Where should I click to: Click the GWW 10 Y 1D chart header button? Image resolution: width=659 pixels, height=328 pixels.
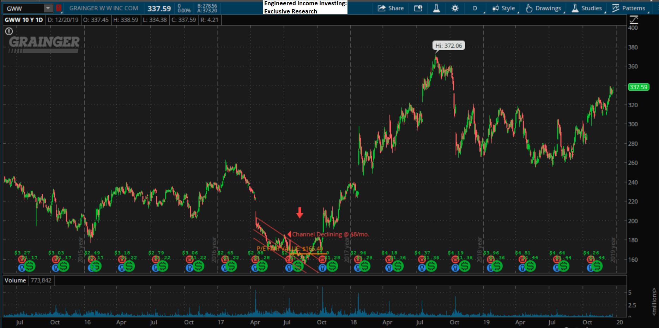(x=24, y=20)
